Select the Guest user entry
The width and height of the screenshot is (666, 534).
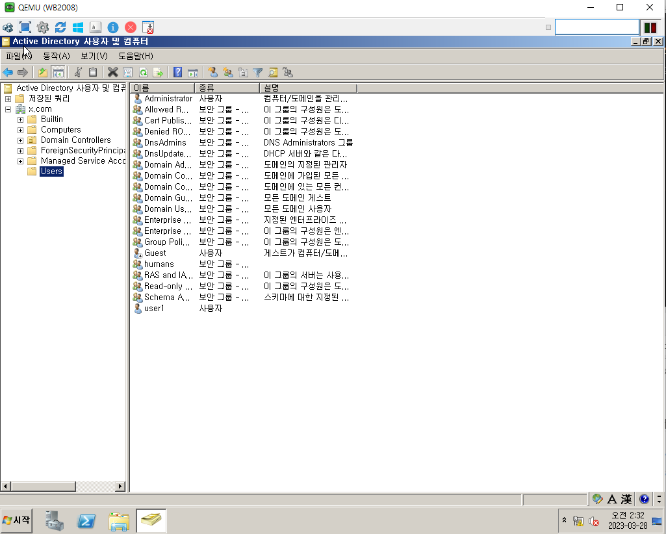[155, 253]
